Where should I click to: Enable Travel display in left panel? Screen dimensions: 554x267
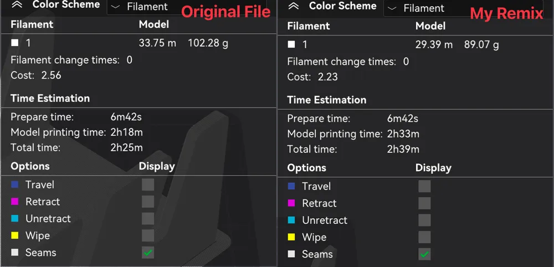click(x=148, y=184)
